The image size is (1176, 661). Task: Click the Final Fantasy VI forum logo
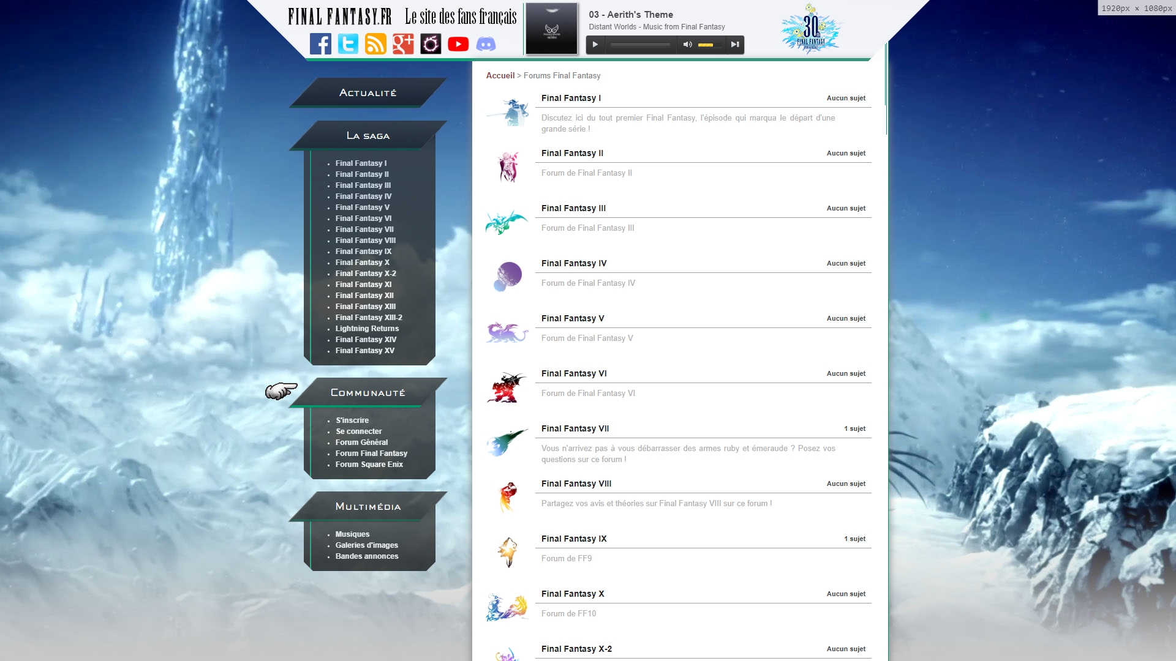(507, 387)
